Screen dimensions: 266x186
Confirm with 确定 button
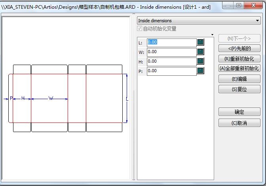tap(239, 112)
